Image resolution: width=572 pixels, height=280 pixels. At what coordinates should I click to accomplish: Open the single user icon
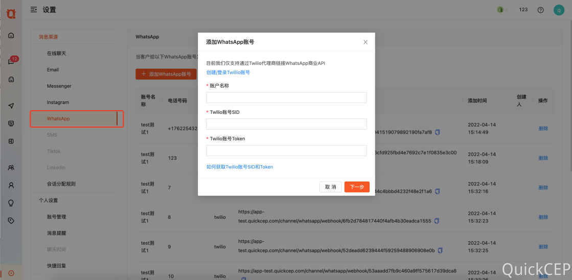(x=11, y=185)
